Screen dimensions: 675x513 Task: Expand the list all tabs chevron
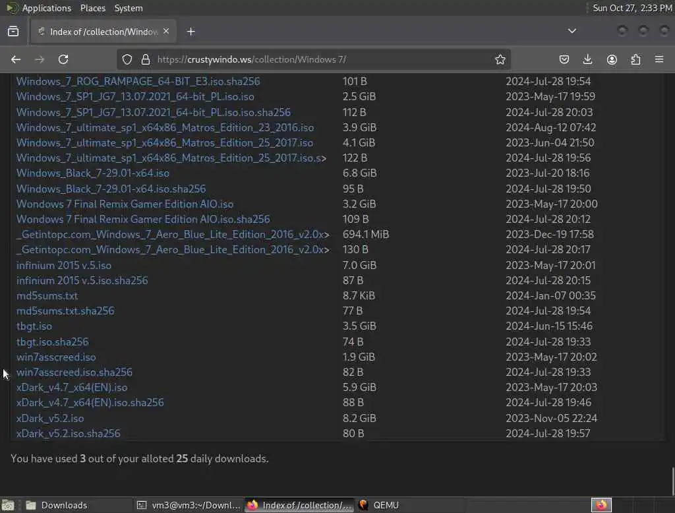(x=572, y=31)
